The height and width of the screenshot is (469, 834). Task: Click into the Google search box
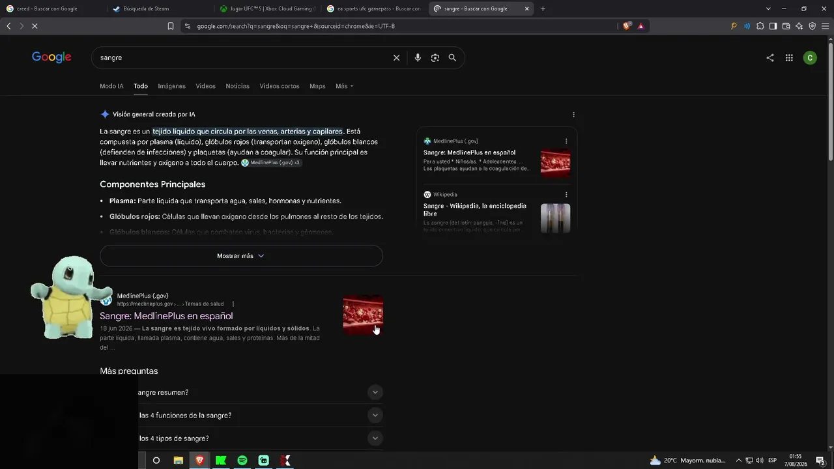244,58
